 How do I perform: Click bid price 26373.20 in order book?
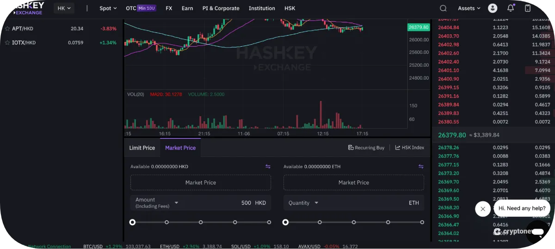tap(449, 173)
